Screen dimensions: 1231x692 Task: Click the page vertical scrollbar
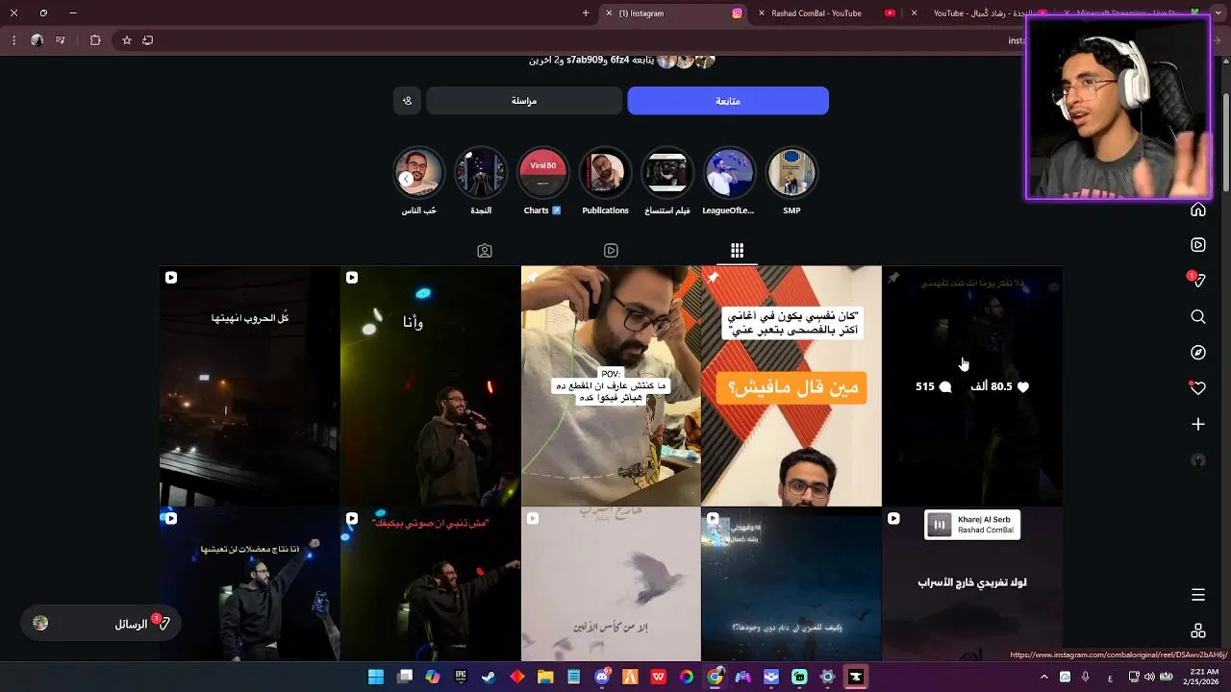point(1226,144)
